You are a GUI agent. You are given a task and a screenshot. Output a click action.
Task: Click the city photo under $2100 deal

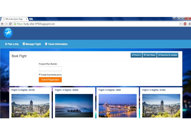(31, 106)
